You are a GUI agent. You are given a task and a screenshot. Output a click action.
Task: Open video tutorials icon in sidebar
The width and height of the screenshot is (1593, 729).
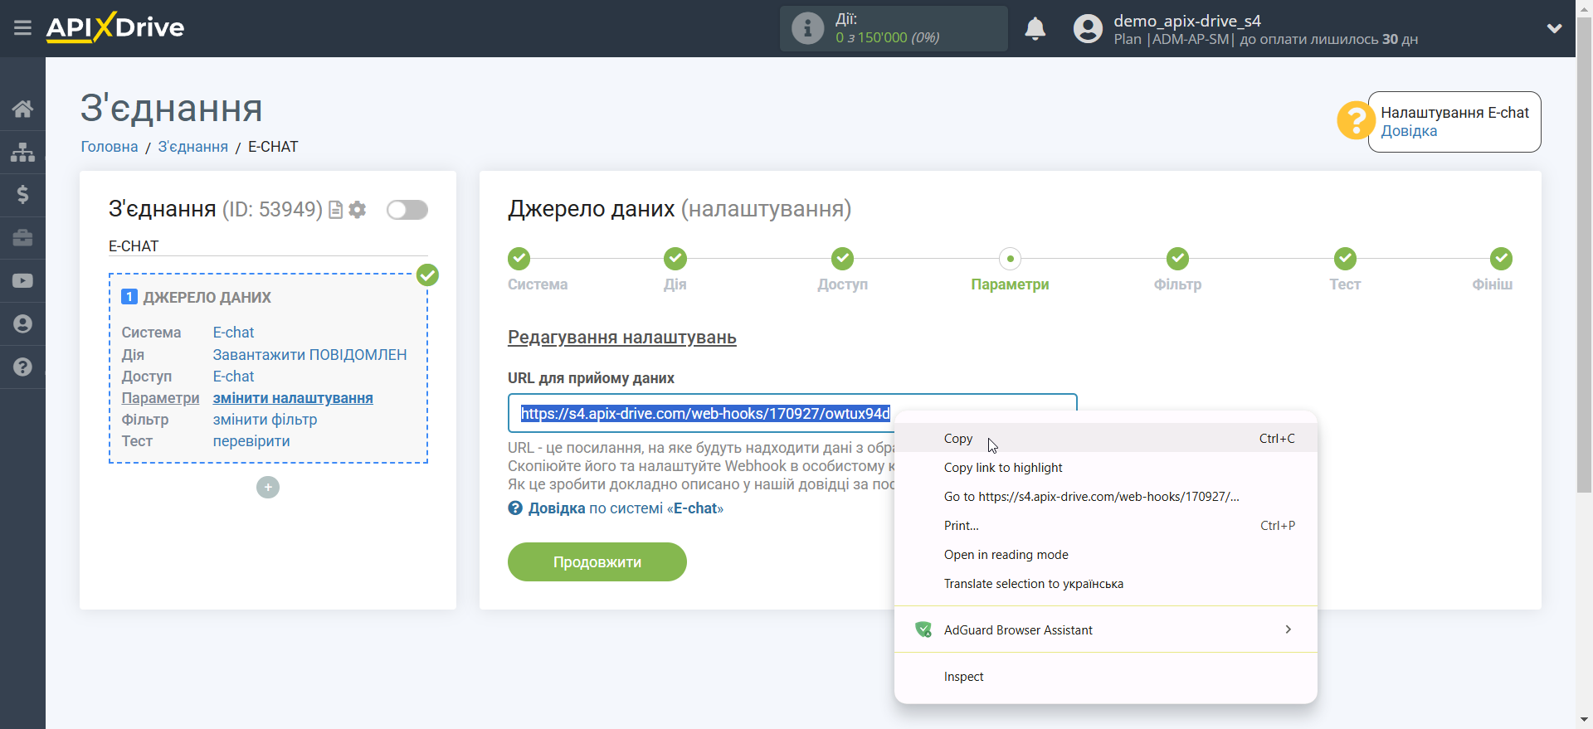(x=22, y=281)
